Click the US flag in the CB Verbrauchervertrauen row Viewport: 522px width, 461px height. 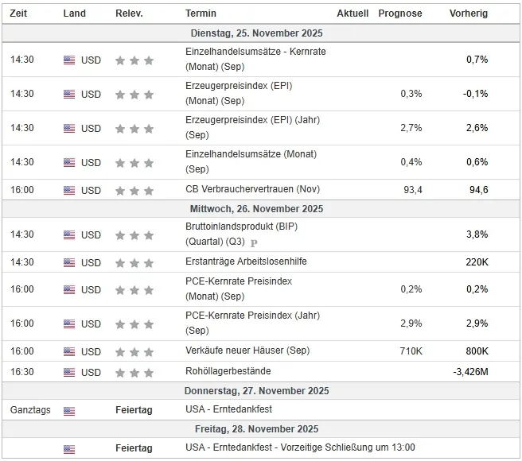69,191
